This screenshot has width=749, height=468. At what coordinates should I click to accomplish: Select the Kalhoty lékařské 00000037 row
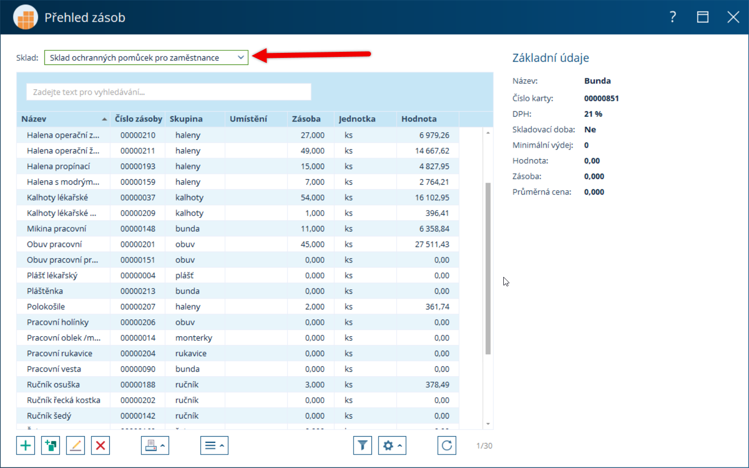(x=238, y=198)
